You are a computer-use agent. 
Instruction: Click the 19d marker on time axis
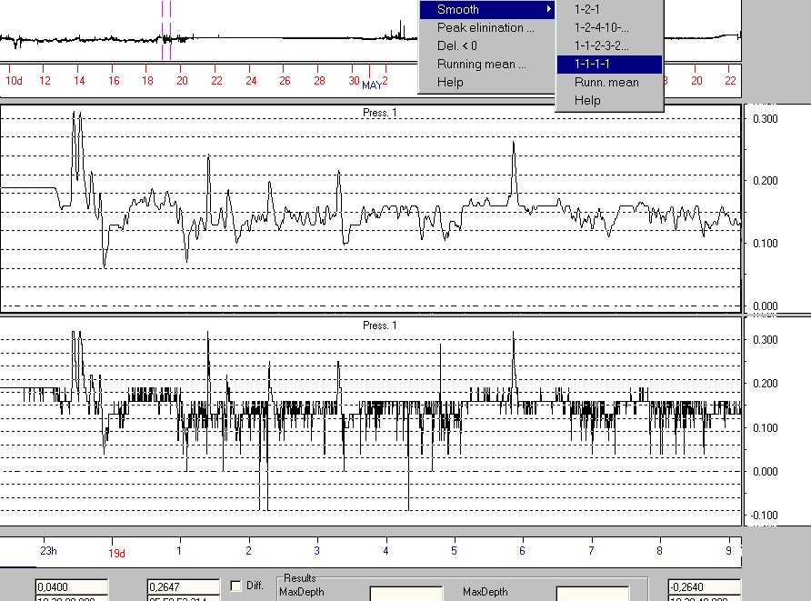tap(116, 553)
